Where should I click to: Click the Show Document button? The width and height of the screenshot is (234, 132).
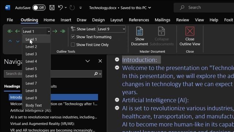click(140, 36)
